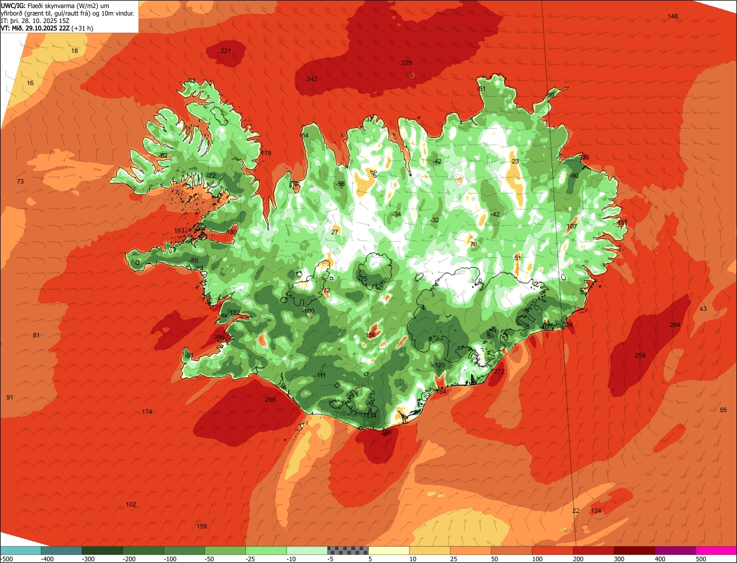Click the value 289 southwest of Iceland
The width and height of the screenshot is (737, 563).
point(269,400)
